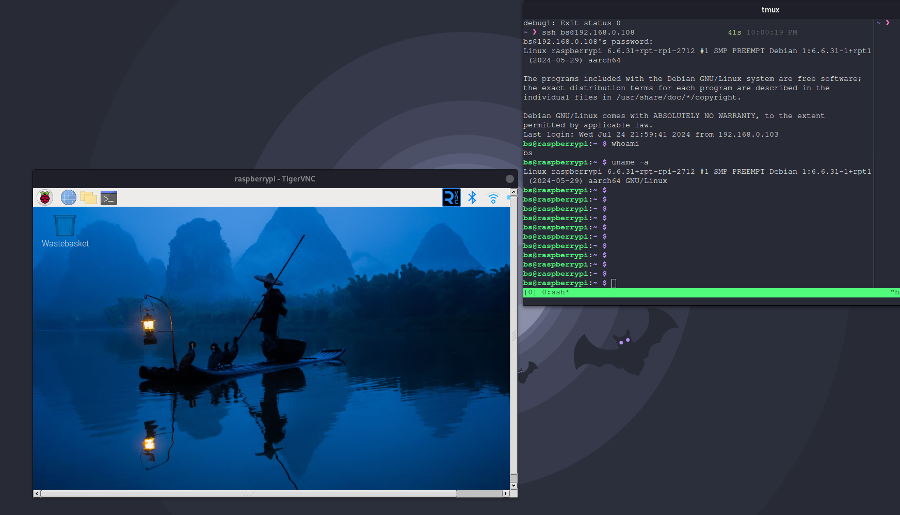Click the vertical scrollbar thumb in TigerVNC

513,335
